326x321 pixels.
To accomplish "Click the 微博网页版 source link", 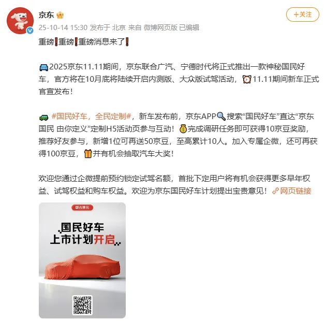I will 161,27.
